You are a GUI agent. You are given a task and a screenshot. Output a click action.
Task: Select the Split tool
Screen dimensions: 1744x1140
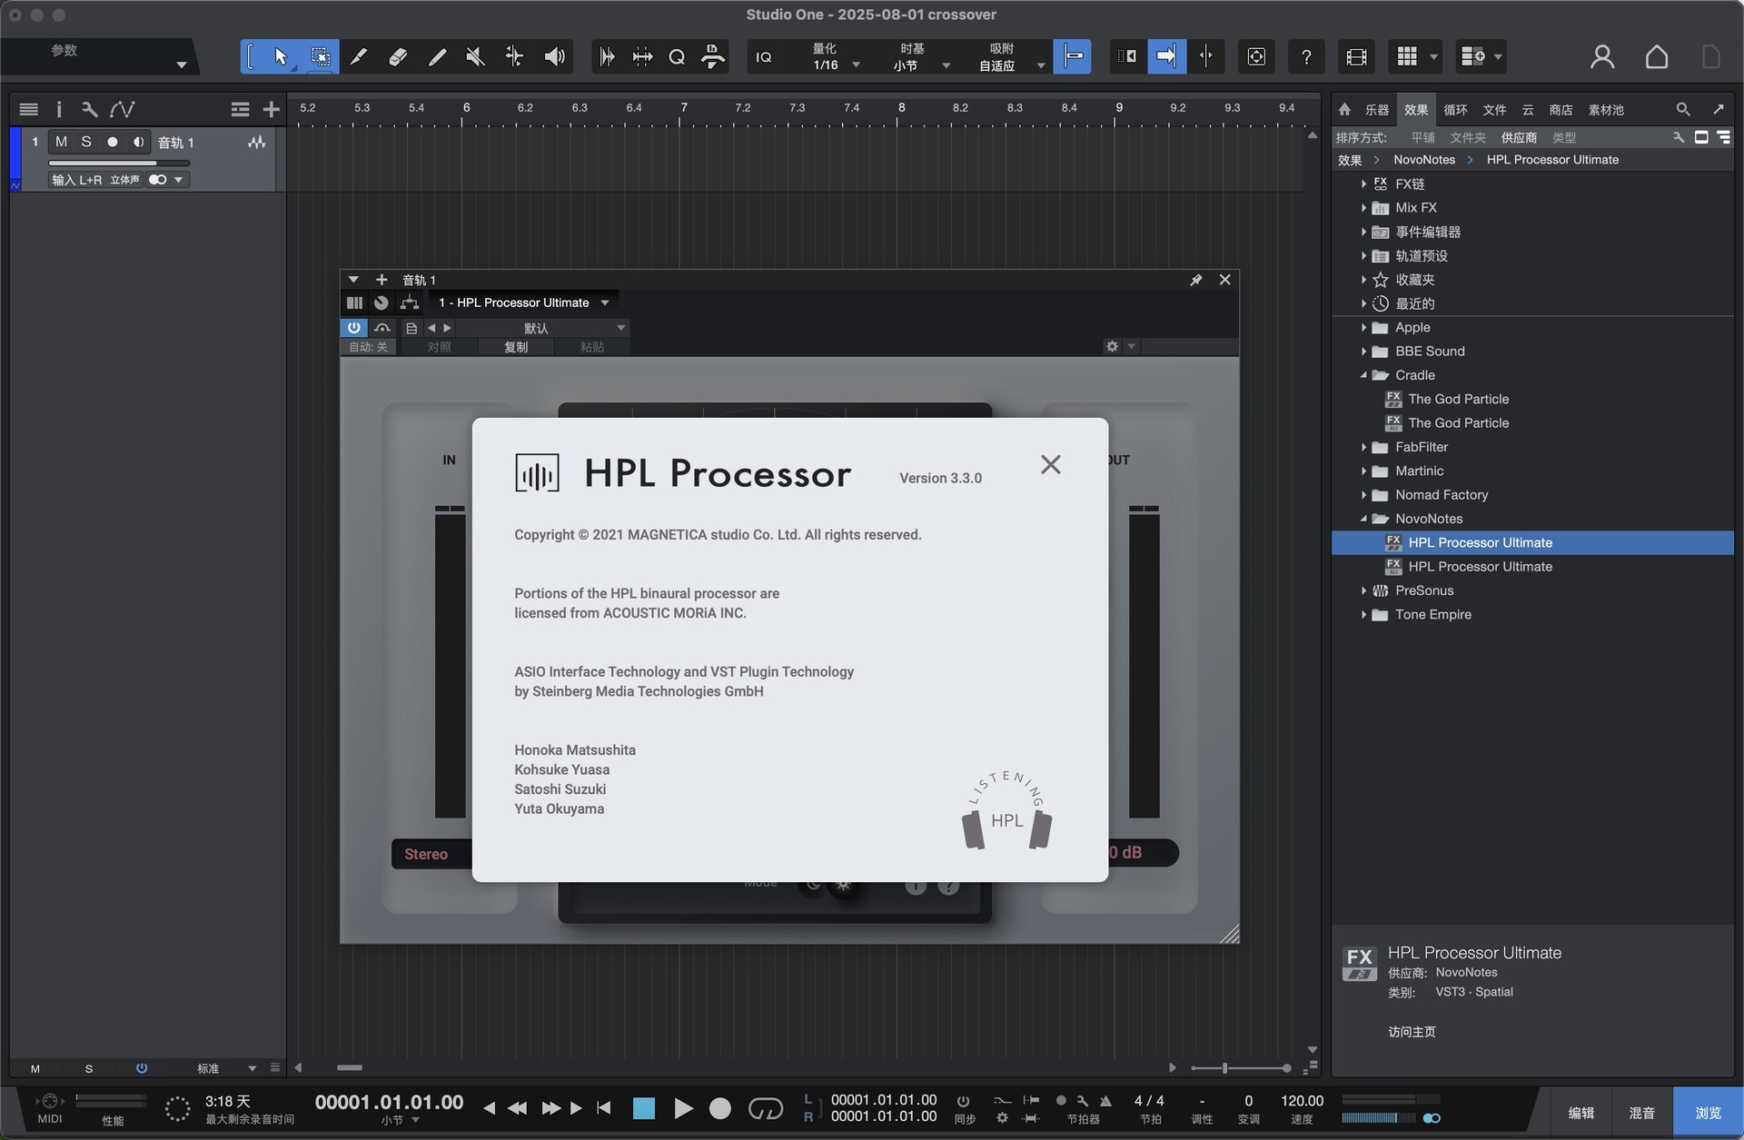coord(359,56)
